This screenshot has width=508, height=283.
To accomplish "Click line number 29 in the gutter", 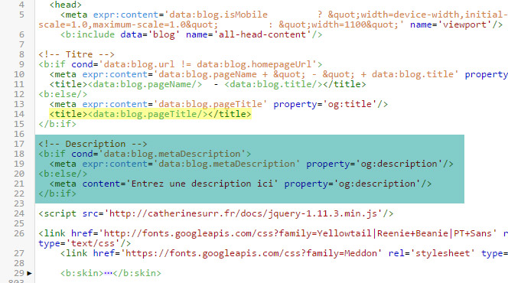I will (19, 273).
